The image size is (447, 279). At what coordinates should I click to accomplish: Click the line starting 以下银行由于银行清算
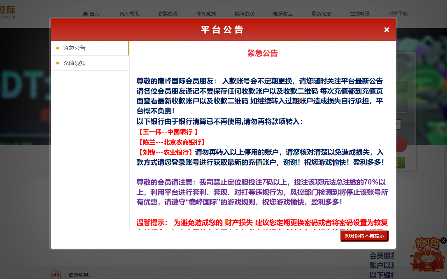pos(219,122)
